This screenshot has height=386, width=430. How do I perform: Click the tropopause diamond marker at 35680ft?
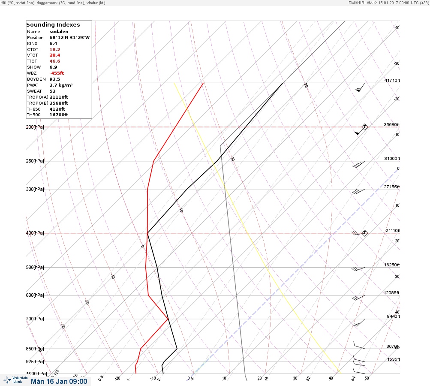(x=364, y=127)
